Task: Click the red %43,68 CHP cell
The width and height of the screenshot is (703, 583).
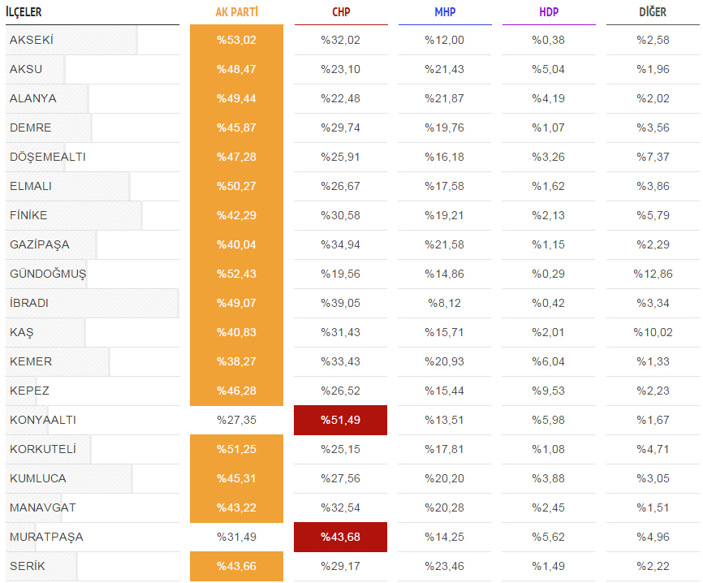Action: click(340, 537)
